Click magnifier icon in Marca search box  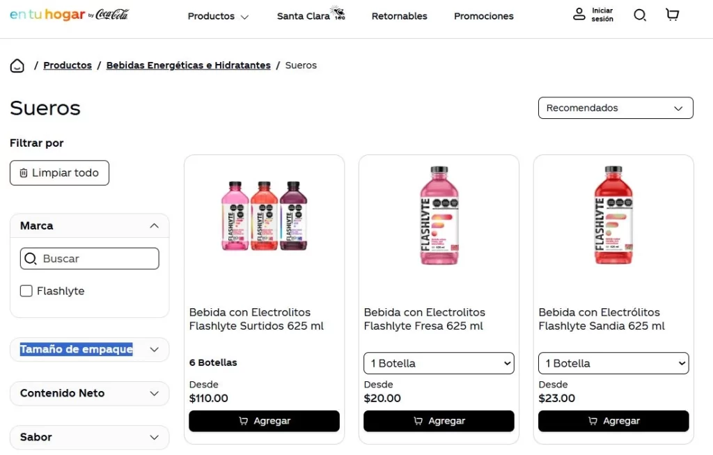pos(31,259)
